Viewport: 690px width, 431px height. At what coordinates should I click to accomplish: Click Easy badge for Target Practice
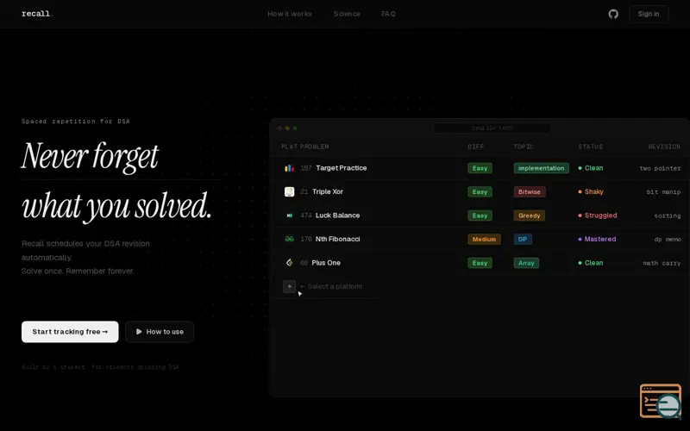[x=480, y=168]
